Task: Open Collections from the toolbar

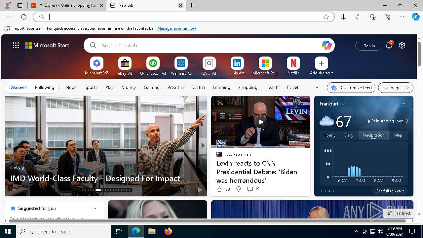Action: (x=373, y=17)
